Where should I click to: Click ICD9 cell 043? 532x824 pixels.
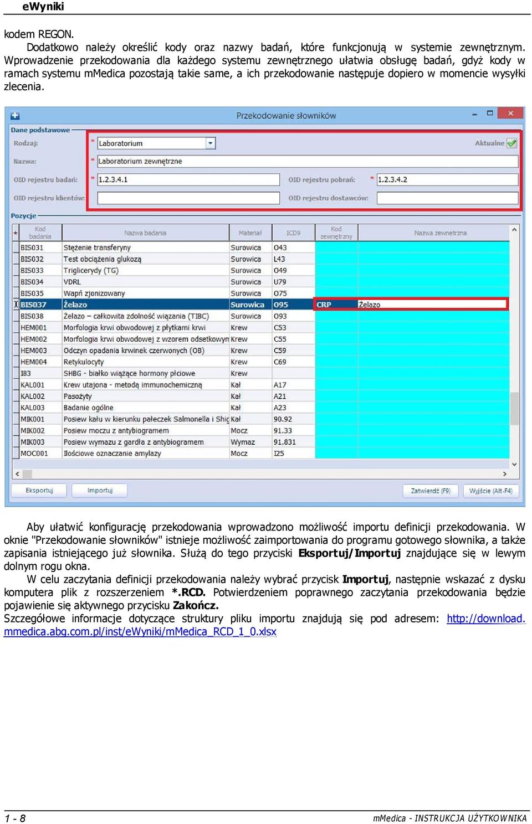[293, 248]
